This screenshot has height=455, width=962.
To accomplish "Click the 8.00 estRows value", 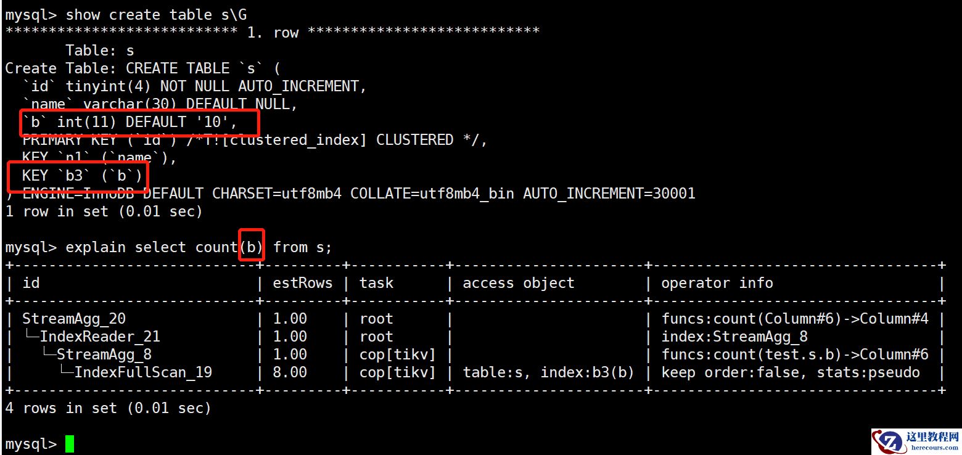I will pos(290,372).
